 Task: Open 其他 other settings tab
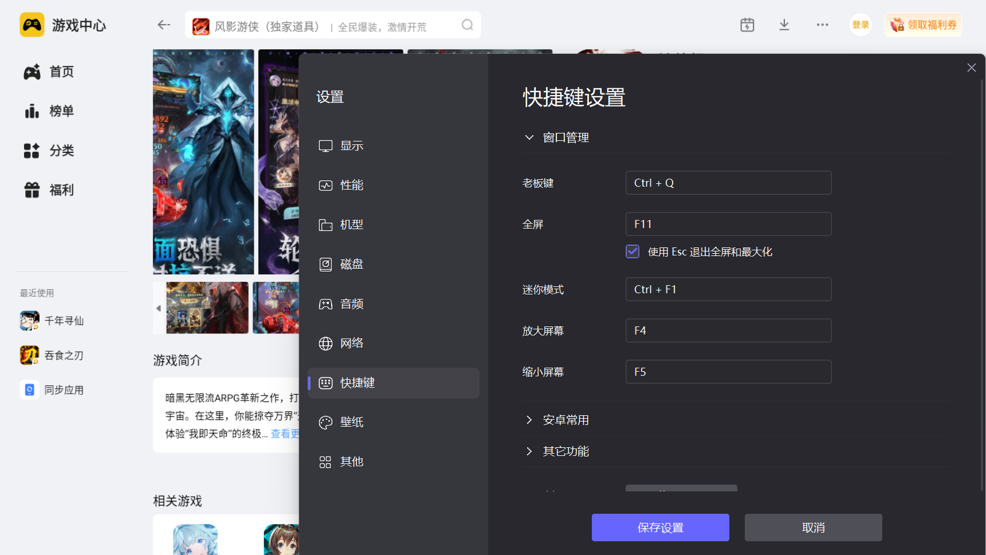click(394, 462)
